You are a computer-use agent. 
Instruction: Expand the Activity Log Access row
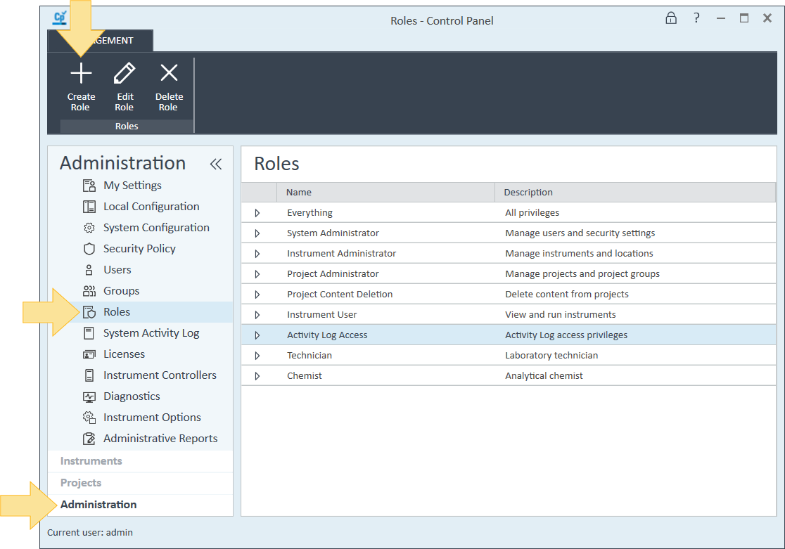point(257,335)
